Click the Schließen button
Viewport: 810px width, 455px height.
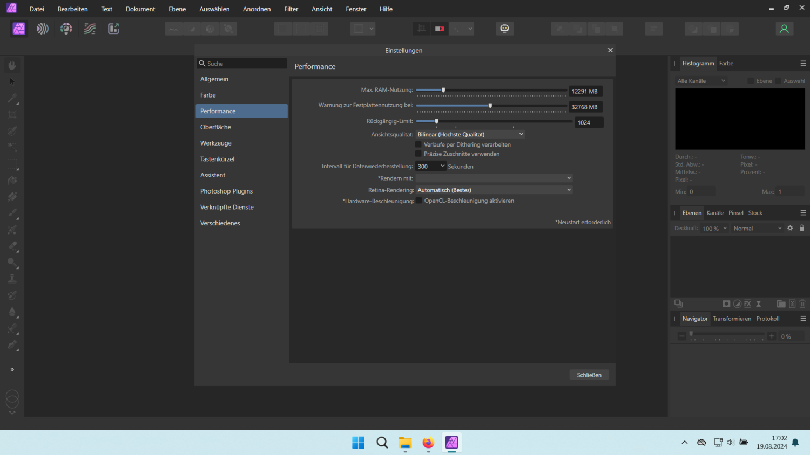[589, 375]
